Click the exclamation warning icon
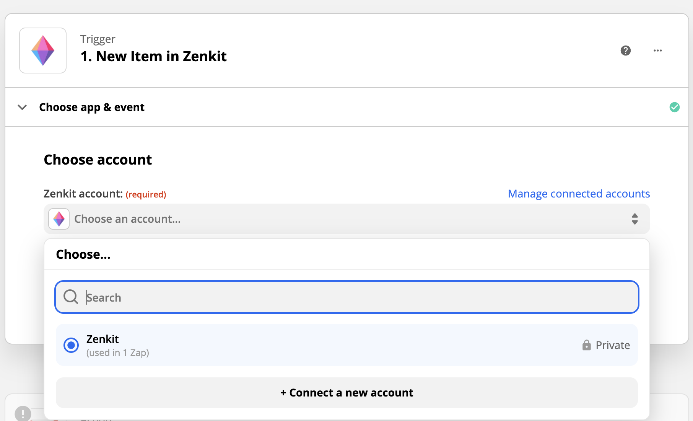The width and height of the screenshot is (693, 421). pos(23,413)
